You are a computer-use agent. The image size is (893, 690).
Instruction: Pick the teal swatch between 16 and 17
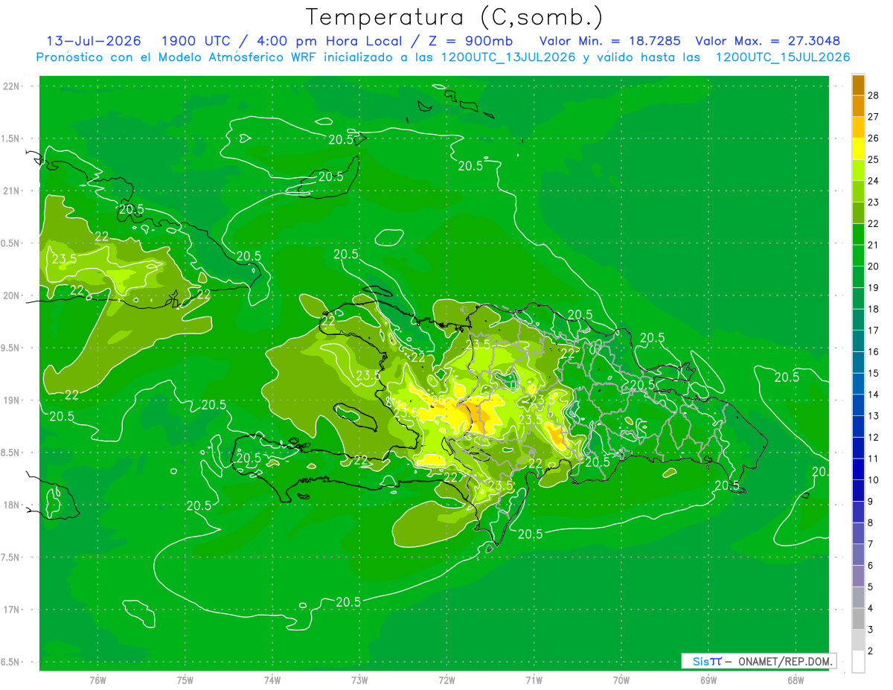pos(858,341)
